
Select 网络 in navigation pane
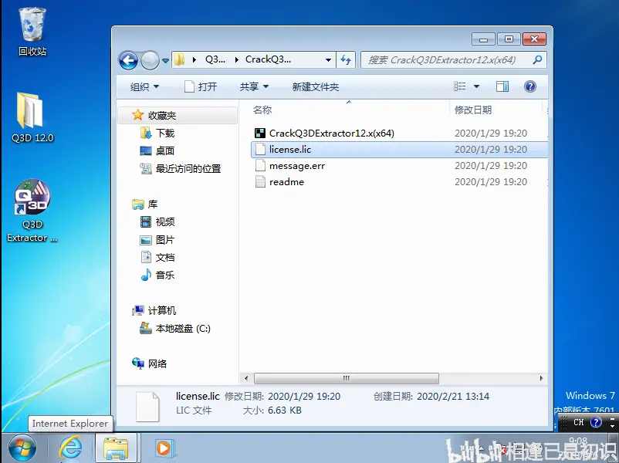coord(157,363)
